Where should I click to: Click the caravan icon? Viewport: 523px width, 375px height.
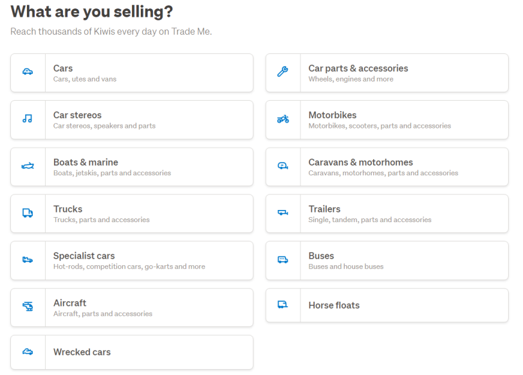click(x=282, y=166)
